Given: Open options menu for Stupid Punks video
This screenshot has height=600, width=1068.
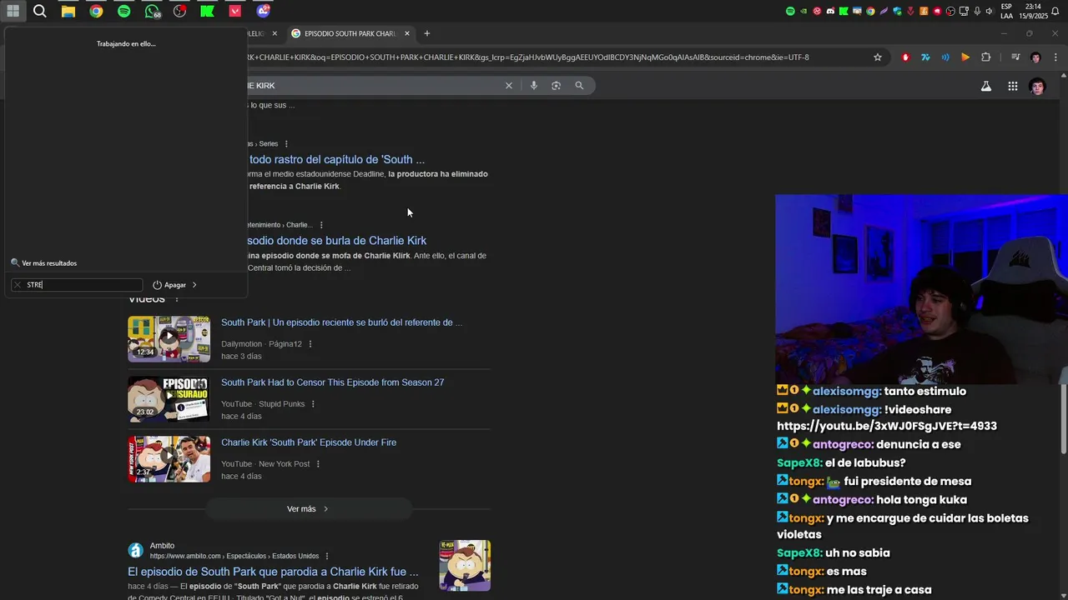Looking at the screenshot, I should tap(313, 404).
